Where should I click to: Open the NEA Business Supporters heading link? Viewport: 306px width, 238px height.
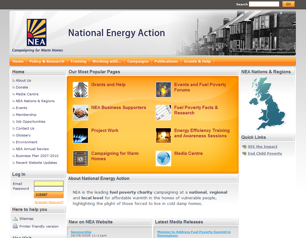tap(119, 108)
